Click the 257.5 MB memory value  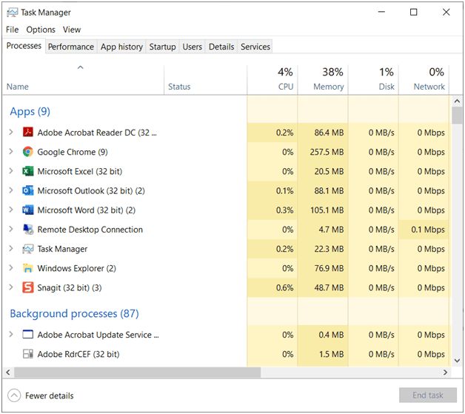[327, 152]
